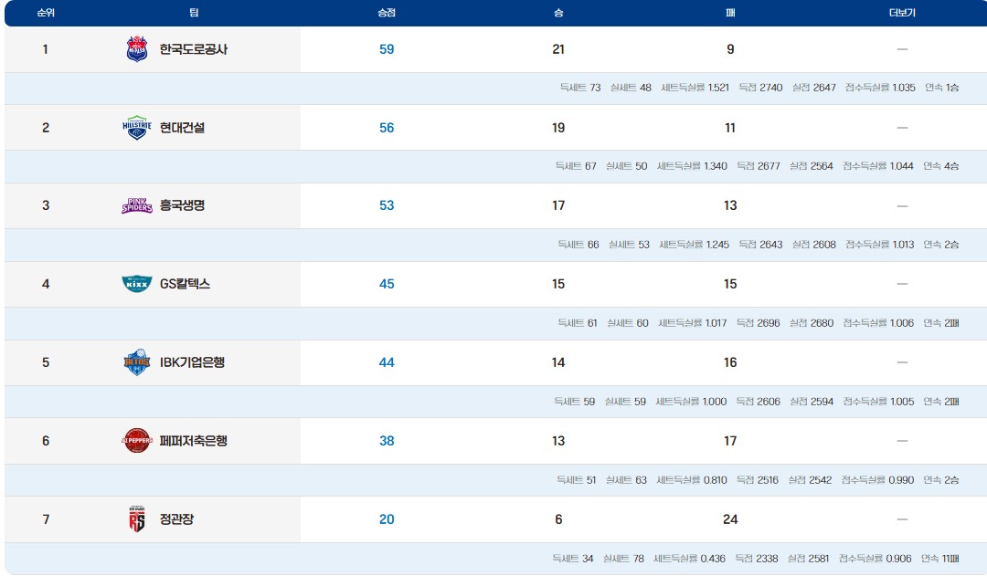Collapse the 현대건설 row details
987x576 pixels.
click(902, 128)
